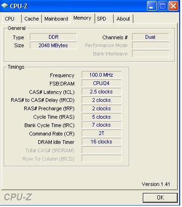Select the DRAM Idle Timer value field
The height and width of the screenshot is (207, 182).
pyautogui.click(x=101, y=142)
